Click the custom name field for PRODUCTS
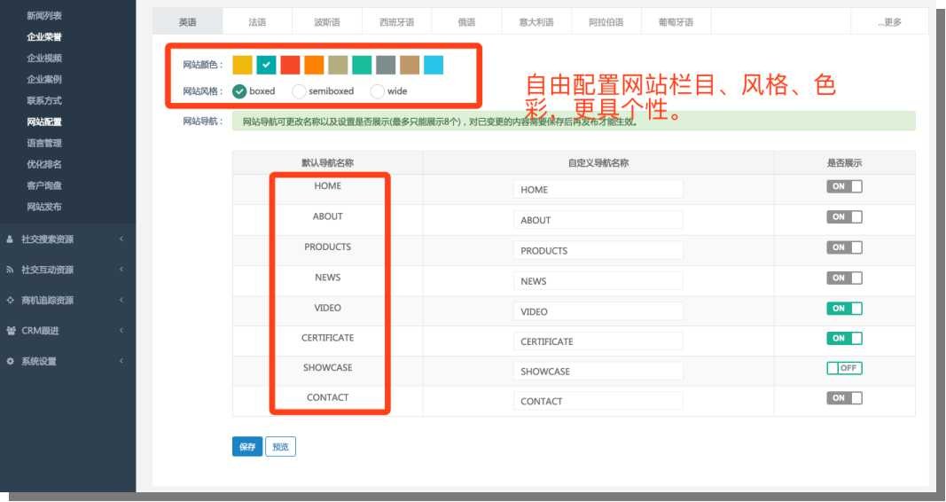 pos(598,250)
